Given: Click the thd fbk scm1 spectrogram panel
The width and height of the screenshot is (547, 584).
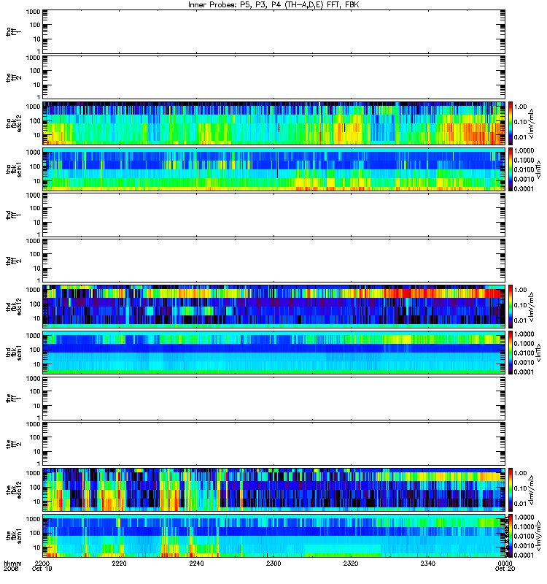Looking at the screenshot, I should click(x=274, y=353).
